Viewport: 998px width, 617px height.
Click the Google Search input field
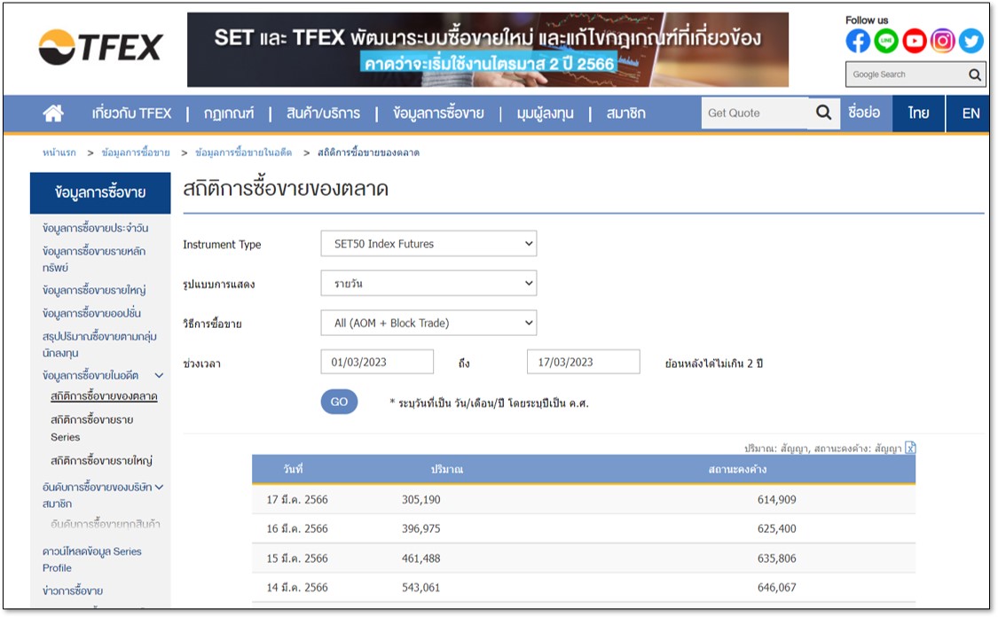tap(907, 74)
